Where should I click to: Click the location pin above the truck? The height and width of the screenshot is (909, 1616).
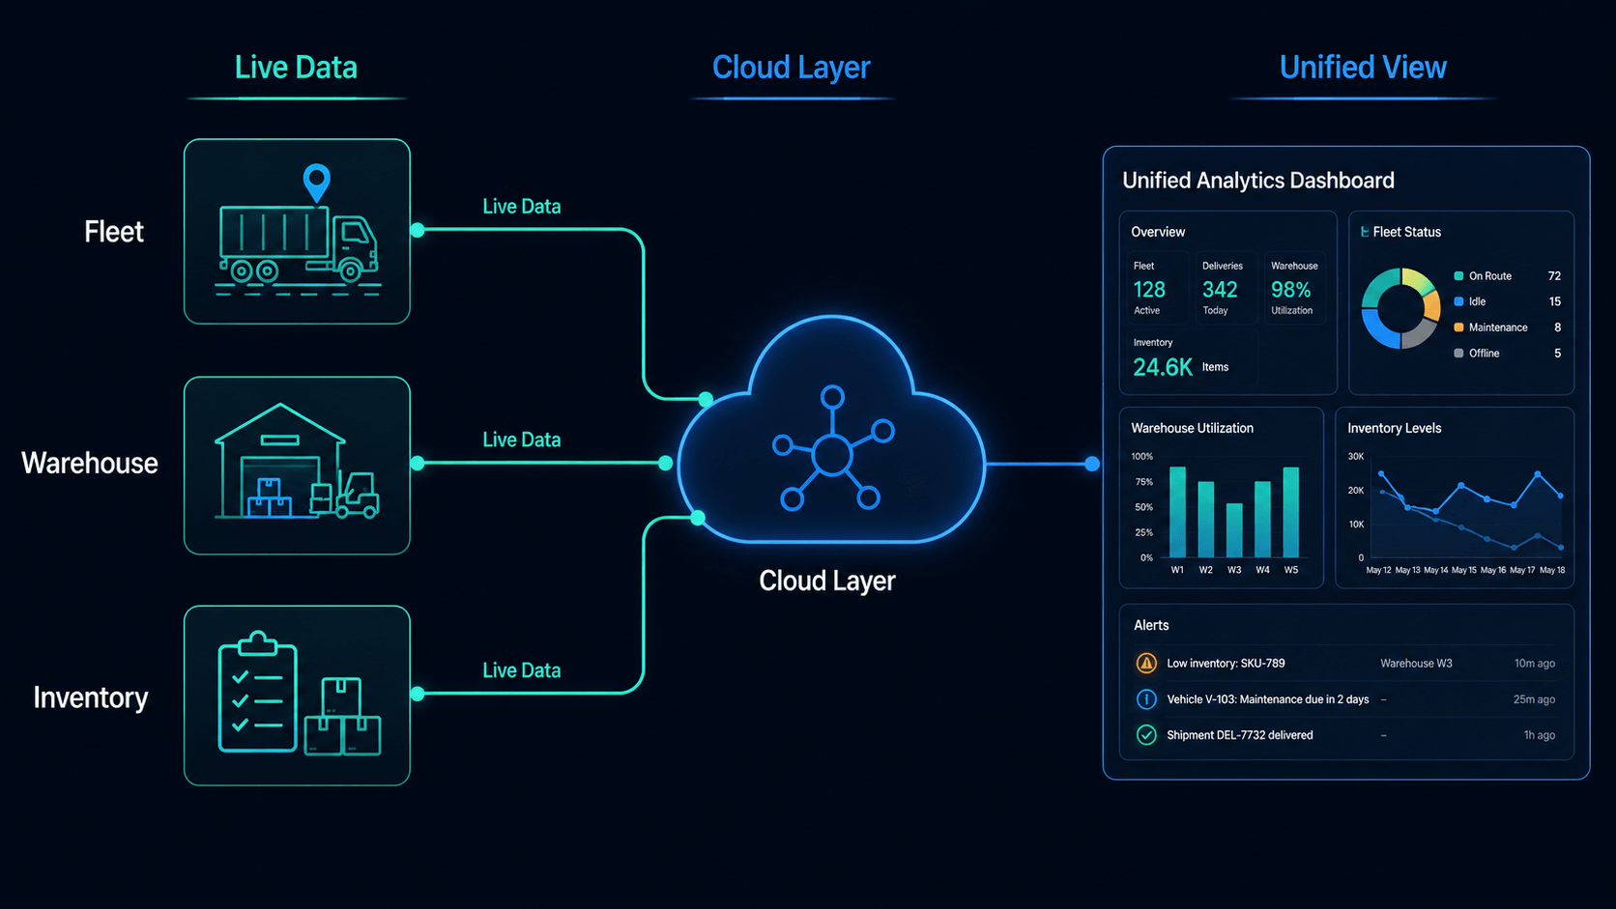point(316,183)
